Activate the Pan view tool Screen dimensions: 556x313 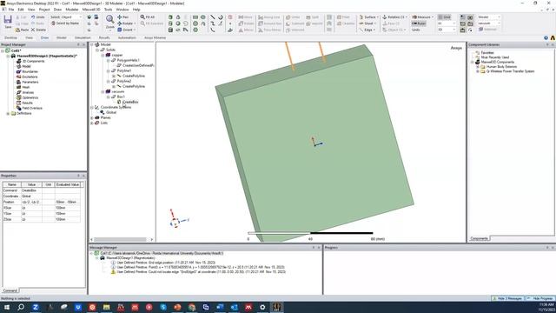122,17
